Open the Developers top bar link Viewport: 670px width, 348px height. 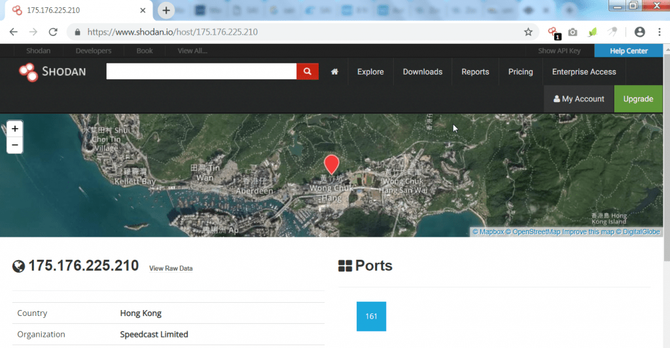click(x=93, y=51)
